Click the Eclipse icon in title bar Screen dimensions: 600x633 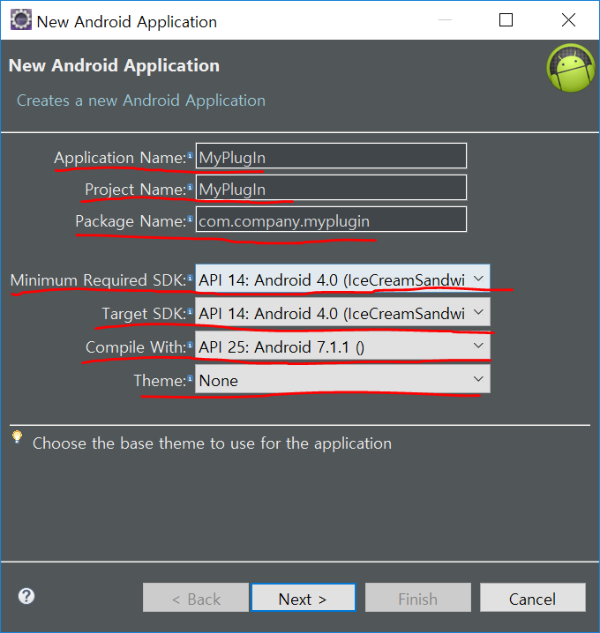click(x=21, y=19)
